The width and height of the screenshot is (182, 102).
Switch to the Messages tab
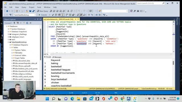click(57, 57)
